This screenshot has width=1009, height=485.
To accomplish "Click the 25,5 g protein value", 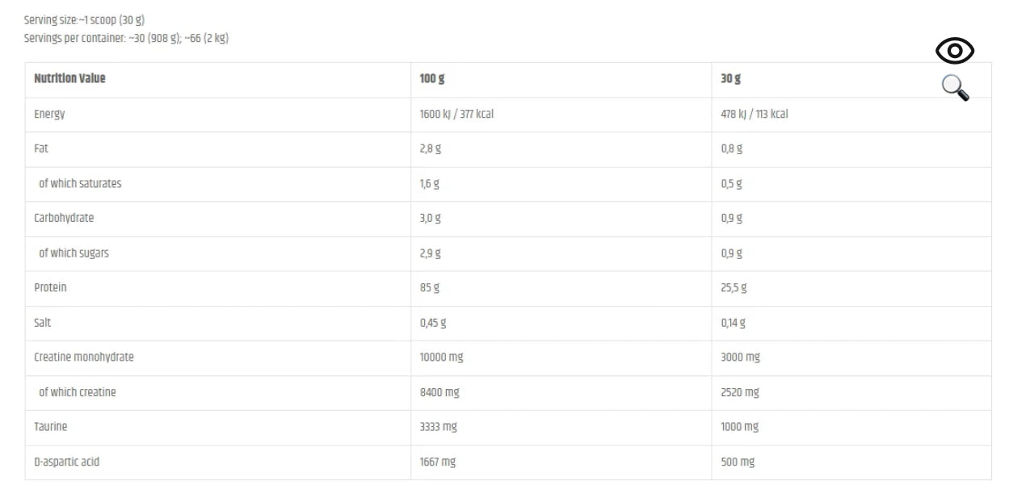I will coord(734,288).
